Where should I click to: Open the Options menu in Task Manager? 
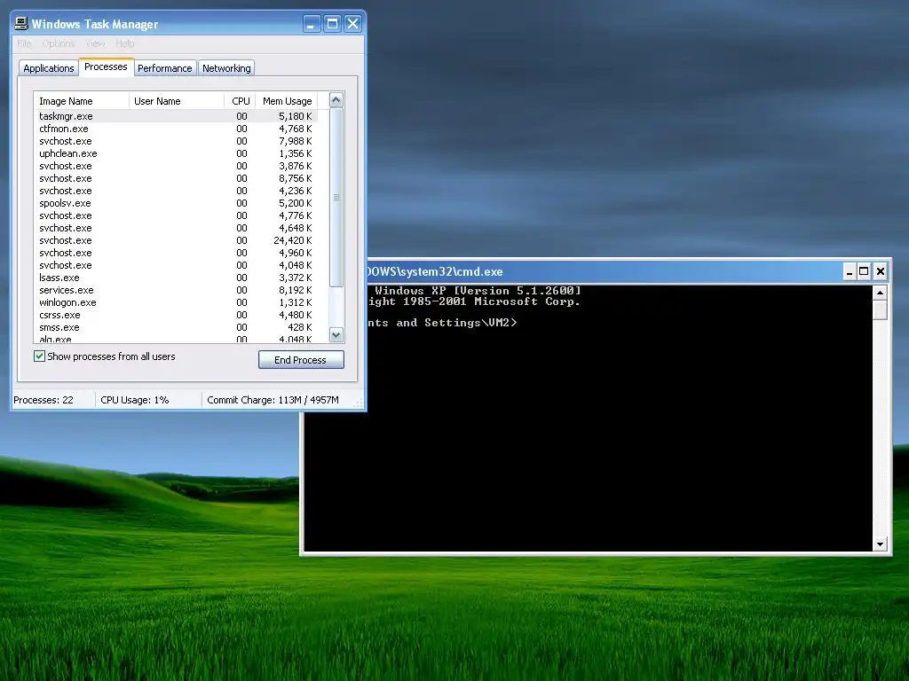(59, 43)
